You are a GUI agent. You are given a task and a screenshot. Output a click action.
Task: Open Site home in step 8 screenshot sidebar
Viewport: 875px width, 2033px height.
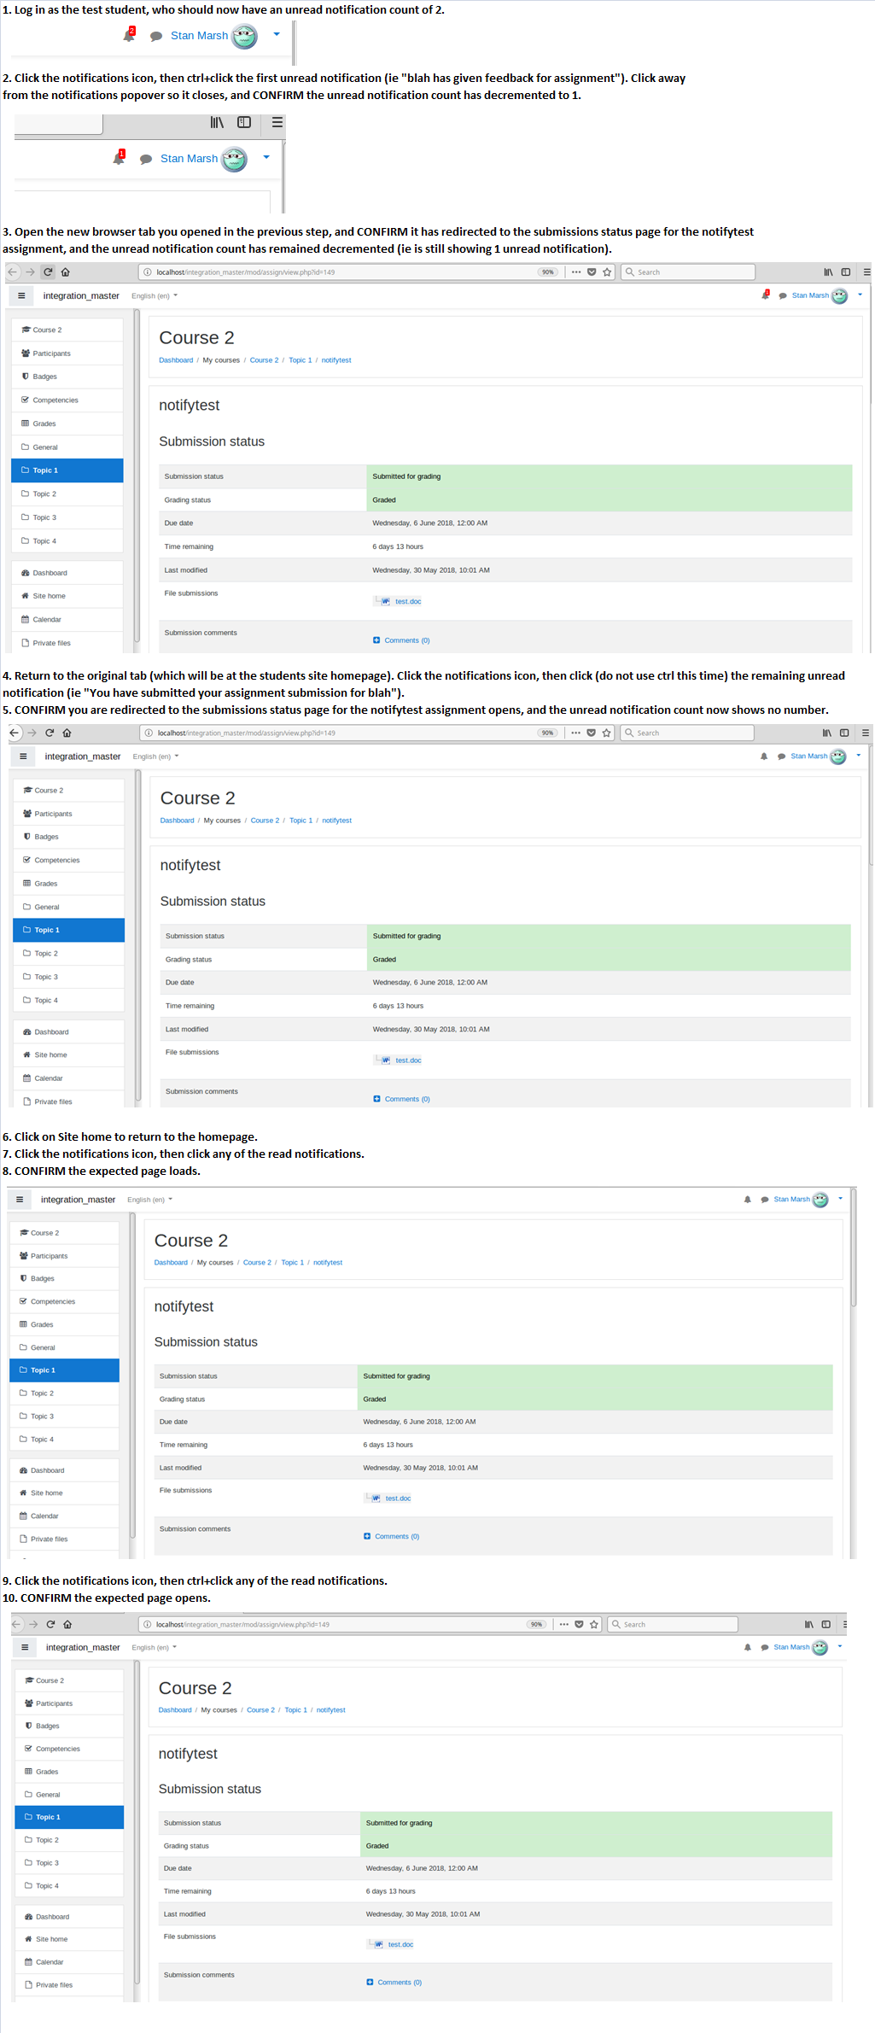65,1493
